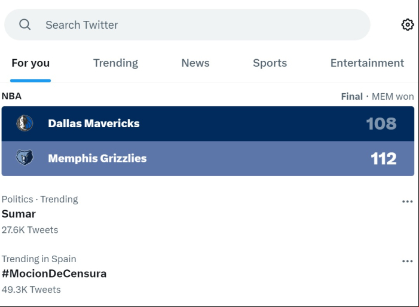Click the Memphis Grizzlies team logo
The width and height of the screenshot is (419, 307).
point(25,158)
